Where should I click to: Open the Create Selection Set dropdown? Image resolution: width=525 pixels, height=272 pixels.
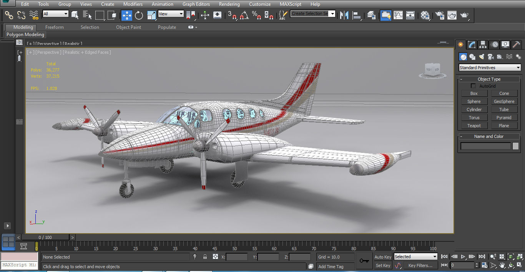(x=313, y=14)
